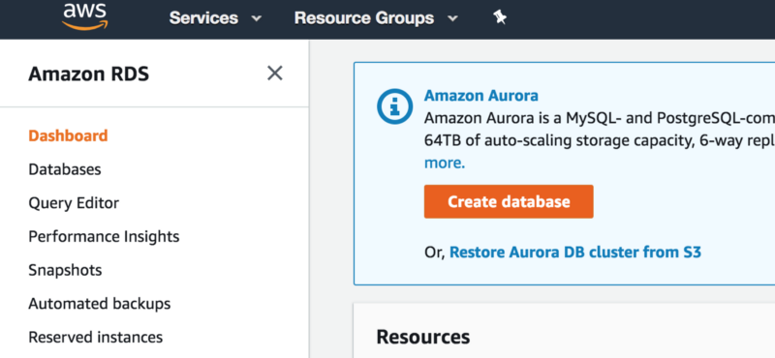Open the Amazon Aurora heading link
Viewport: 775px width, 358px height.
tap(480, 95)
